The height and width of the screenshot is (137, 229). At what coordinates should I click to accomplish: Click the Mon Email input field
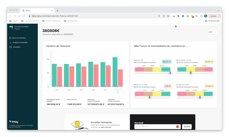point(157,127)
